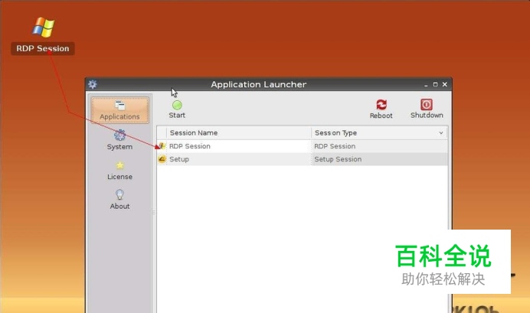Select the Setup row name

click(x=179, y=159)
